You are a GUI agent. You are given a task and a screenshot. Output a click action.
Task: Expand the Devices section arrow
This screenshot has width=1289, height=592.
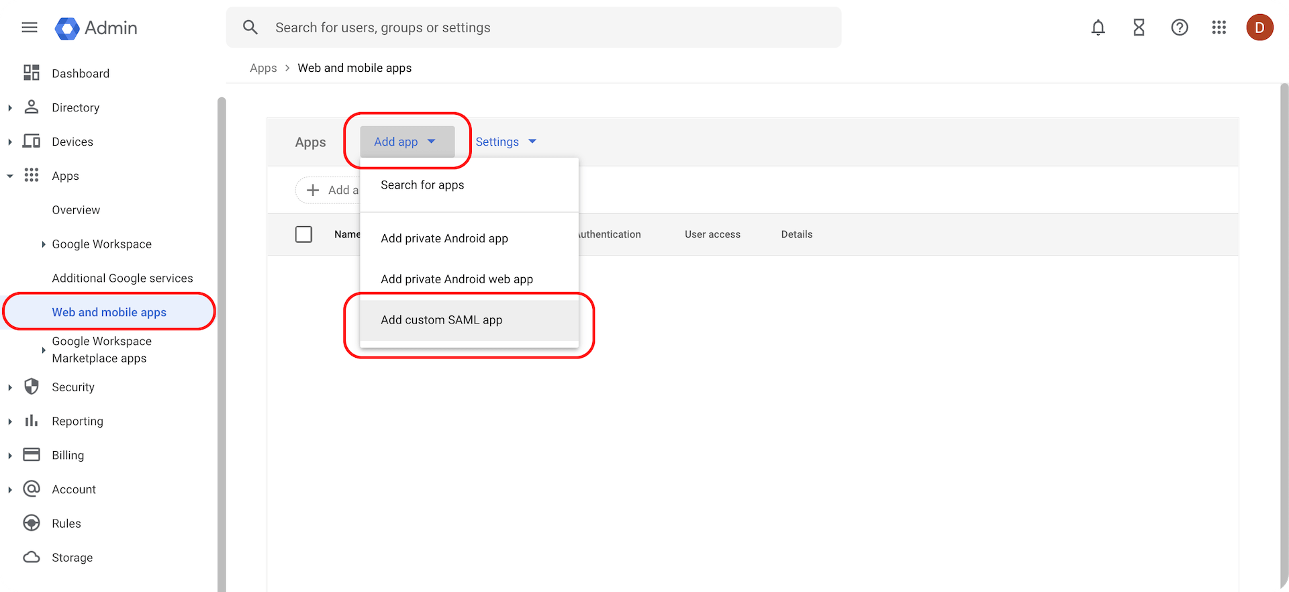coord(10,142)
